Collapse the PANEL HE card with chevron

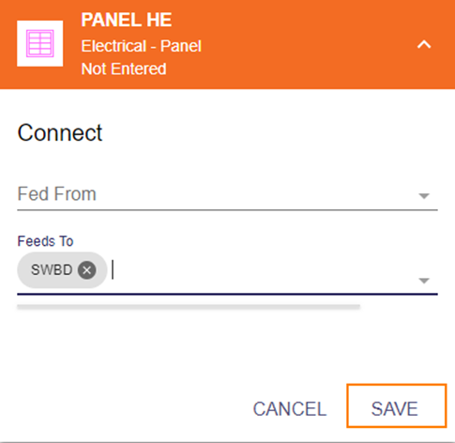[424, 45]
